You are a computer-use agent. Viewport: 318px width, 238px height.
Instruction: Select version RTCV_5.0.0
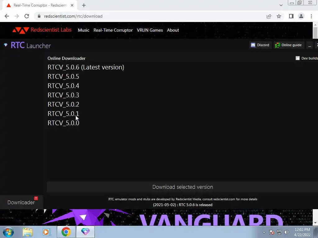(63, 123)
